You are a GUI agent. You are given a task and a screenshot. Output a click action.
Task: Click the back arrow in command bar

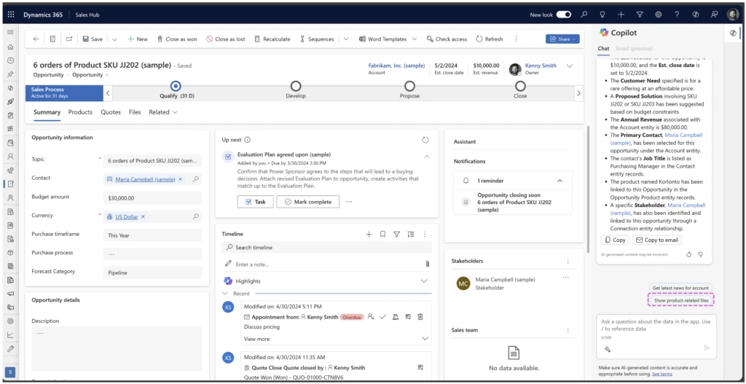point(36,39)
